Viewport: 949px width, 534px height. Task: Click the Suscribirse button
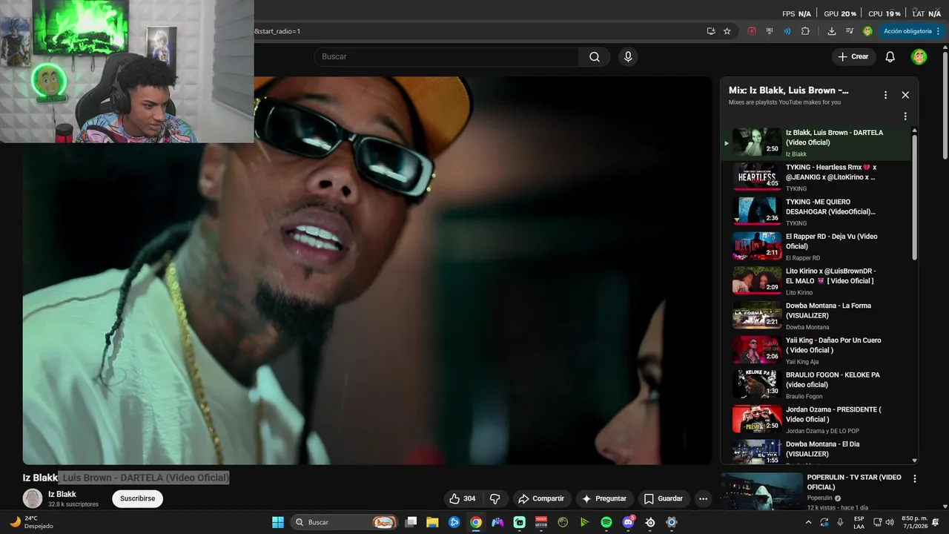[x=138, y=498]
